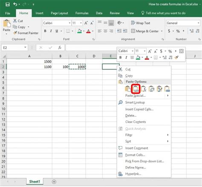Choose Clear Contents from the context menu
The width and height of the screenshot is (202, 187).
point(136,122)
